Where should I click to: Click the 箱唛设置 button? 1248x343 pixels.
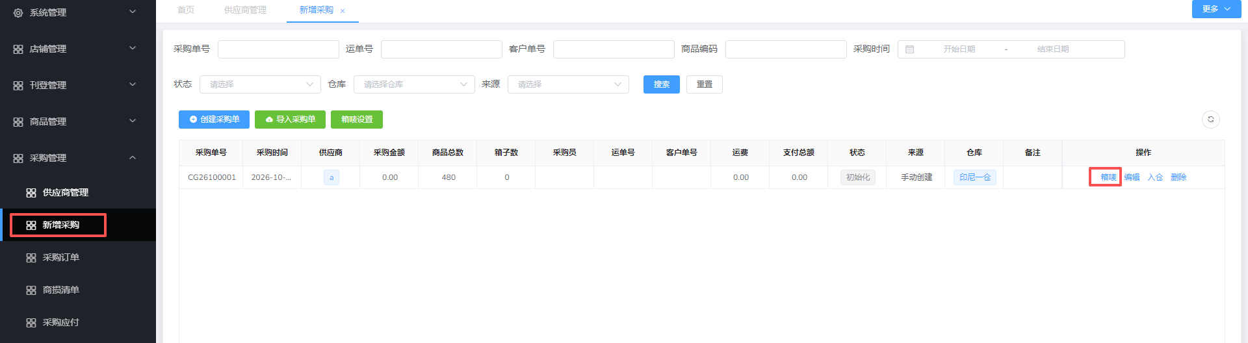click(357, 120)
